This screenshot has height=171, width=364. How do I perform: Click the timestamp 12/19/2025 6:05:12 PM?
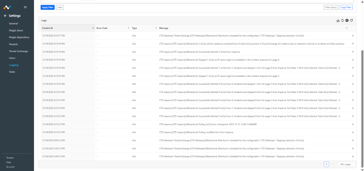point(53,140)
